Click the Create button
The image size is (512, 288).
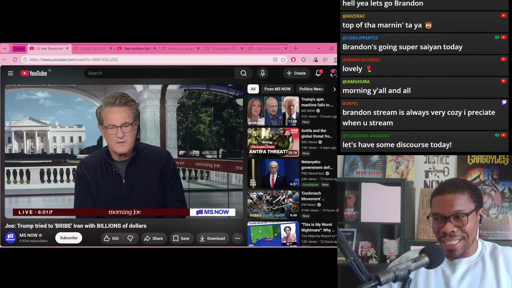(x=296, y=73)
